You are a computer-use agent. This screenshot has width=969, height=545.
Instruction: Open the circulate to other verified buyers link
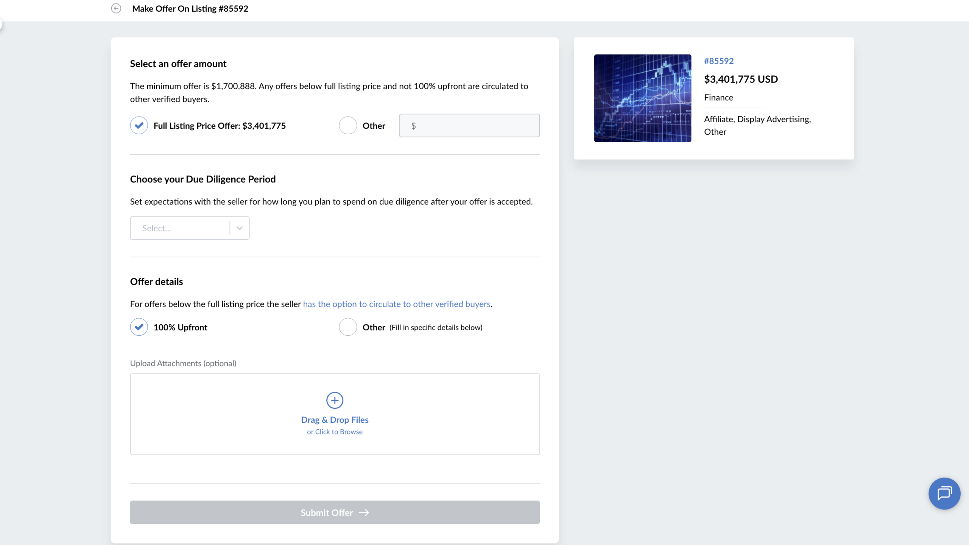coord(397,304)
